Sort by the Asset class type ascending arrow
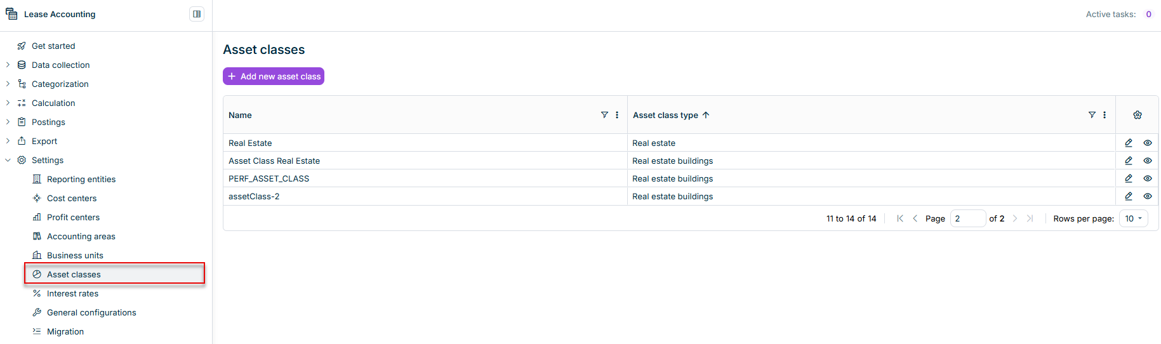1161x344 pixels. pyautogui.click(x=706, y=115)
